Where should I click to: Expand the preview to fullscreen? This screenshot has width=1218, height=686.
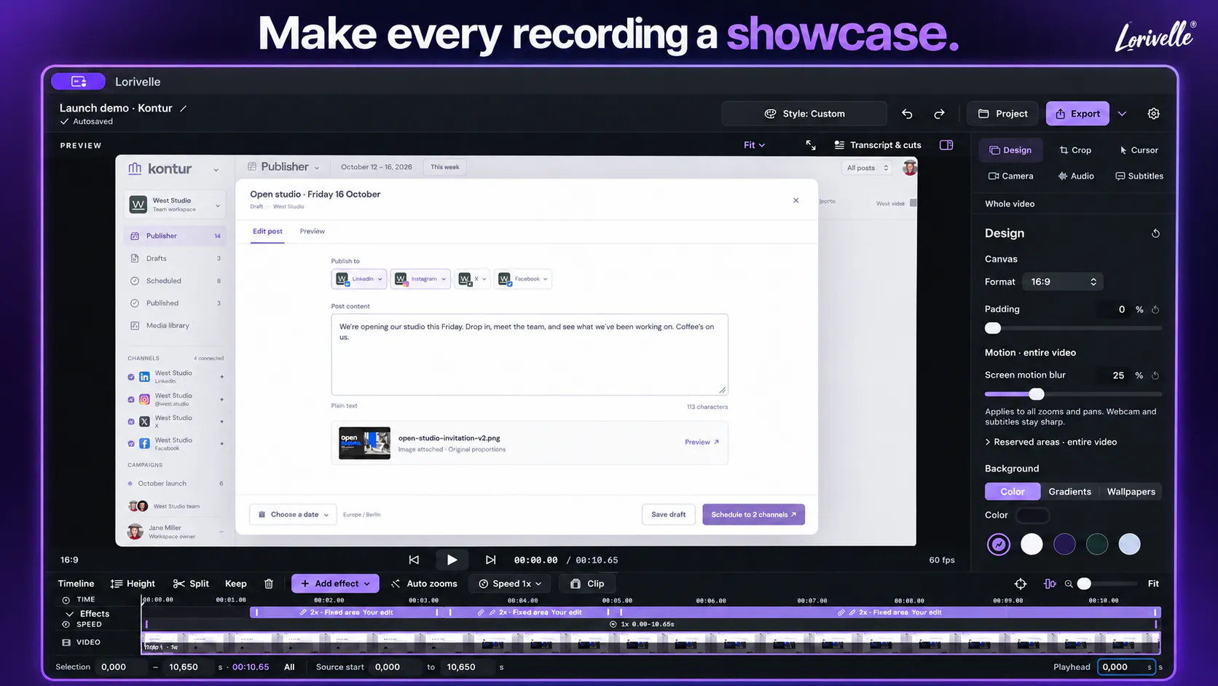(x=811, y=145)
